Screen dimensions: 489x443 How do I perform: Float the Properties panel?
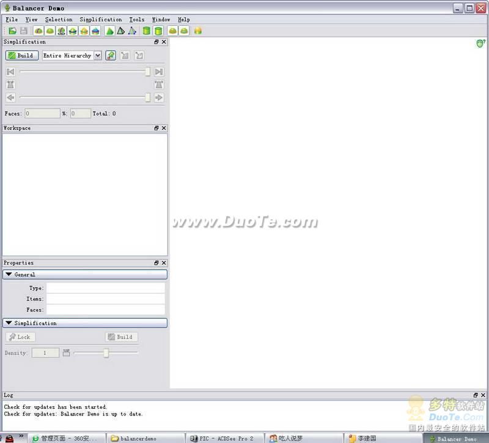[156, 263]
